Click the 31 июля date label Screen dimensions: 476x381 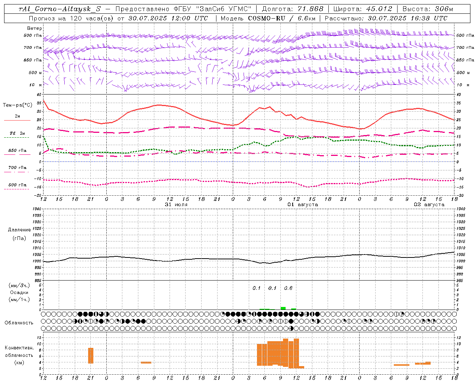(x=176, y=205)
